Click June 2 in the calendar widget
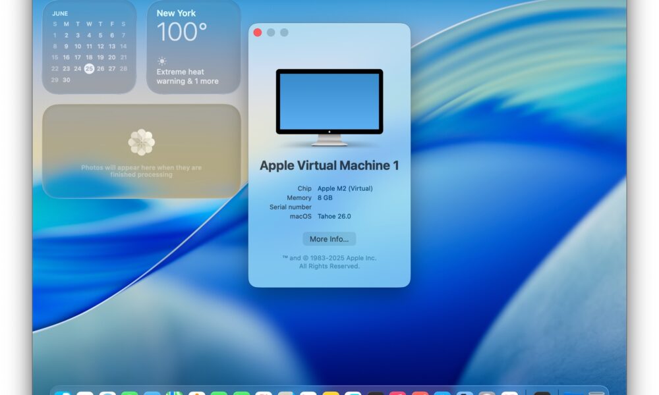Viewport: 659px width, 395px height. click(67, 36)
